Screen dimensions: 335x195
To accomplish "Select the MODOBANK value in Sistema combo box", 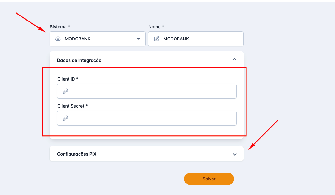I will click(x=78, y=39).
